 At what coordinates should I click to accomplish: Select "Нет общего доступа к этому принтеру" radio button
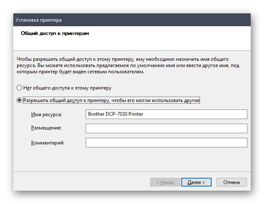19,88
